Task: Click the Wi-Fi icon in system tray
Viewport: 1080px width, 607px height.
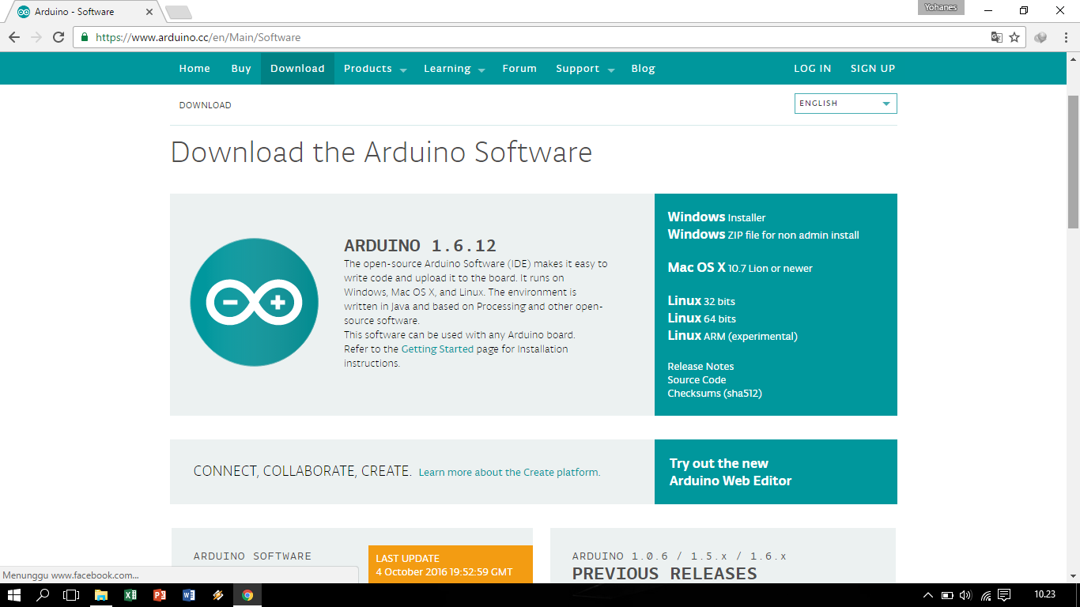Action: (x=986, y=597)
